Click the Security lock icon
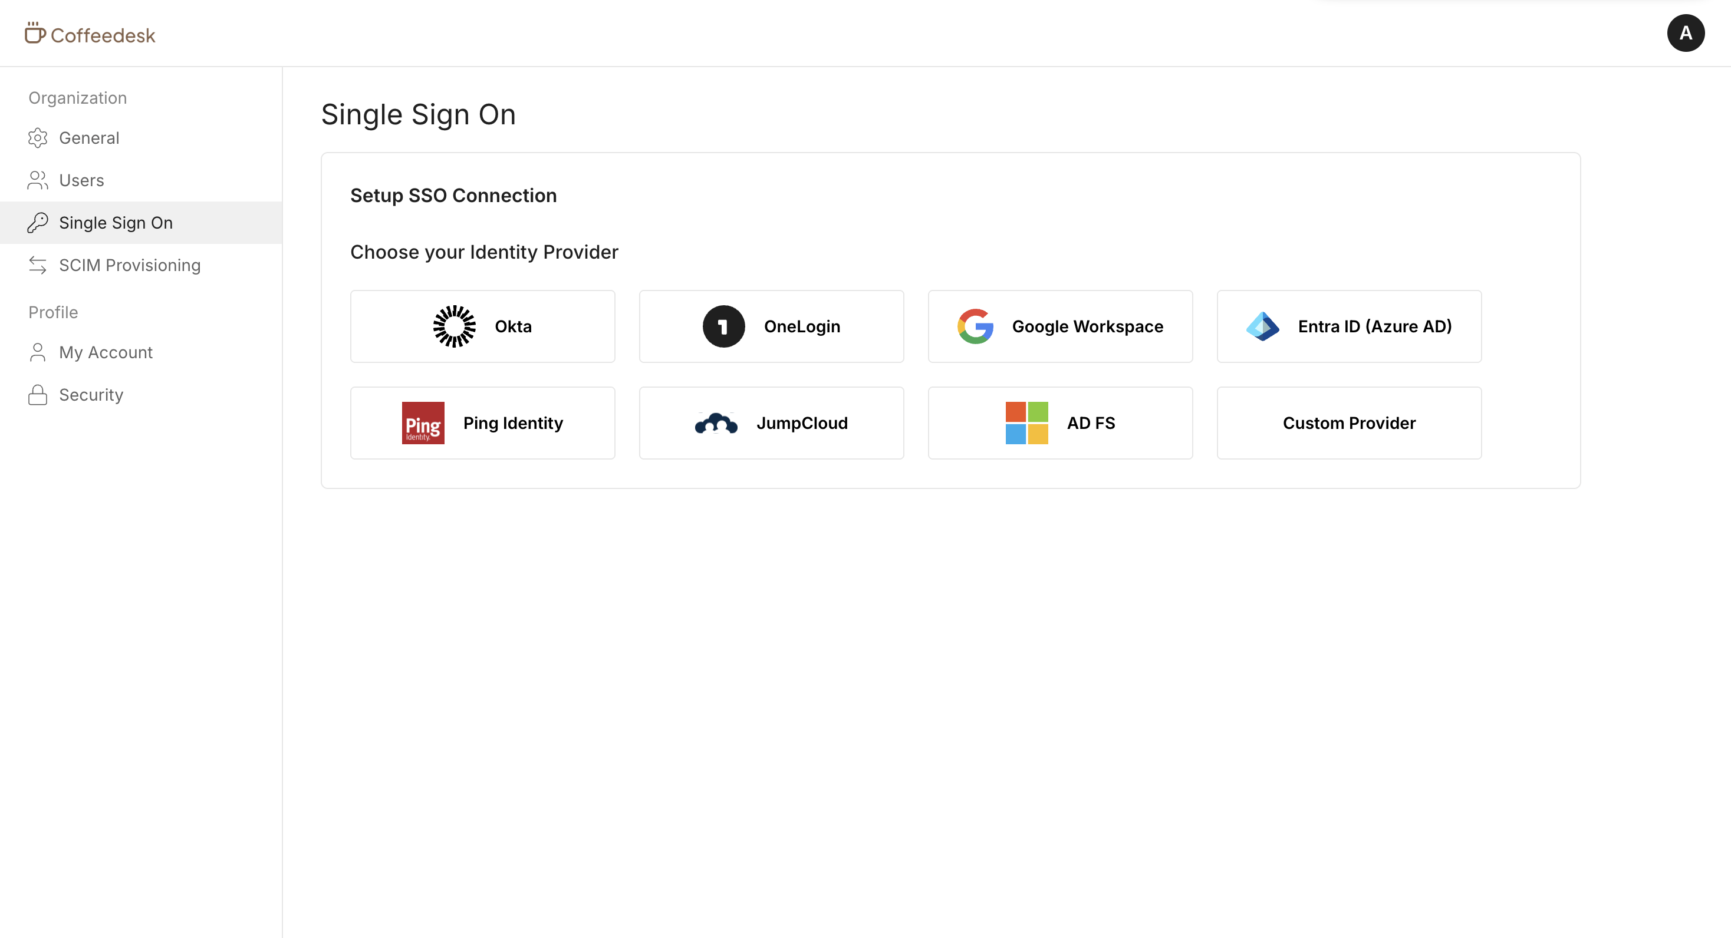Screen dimensions: 1731x938 (38, 395)
